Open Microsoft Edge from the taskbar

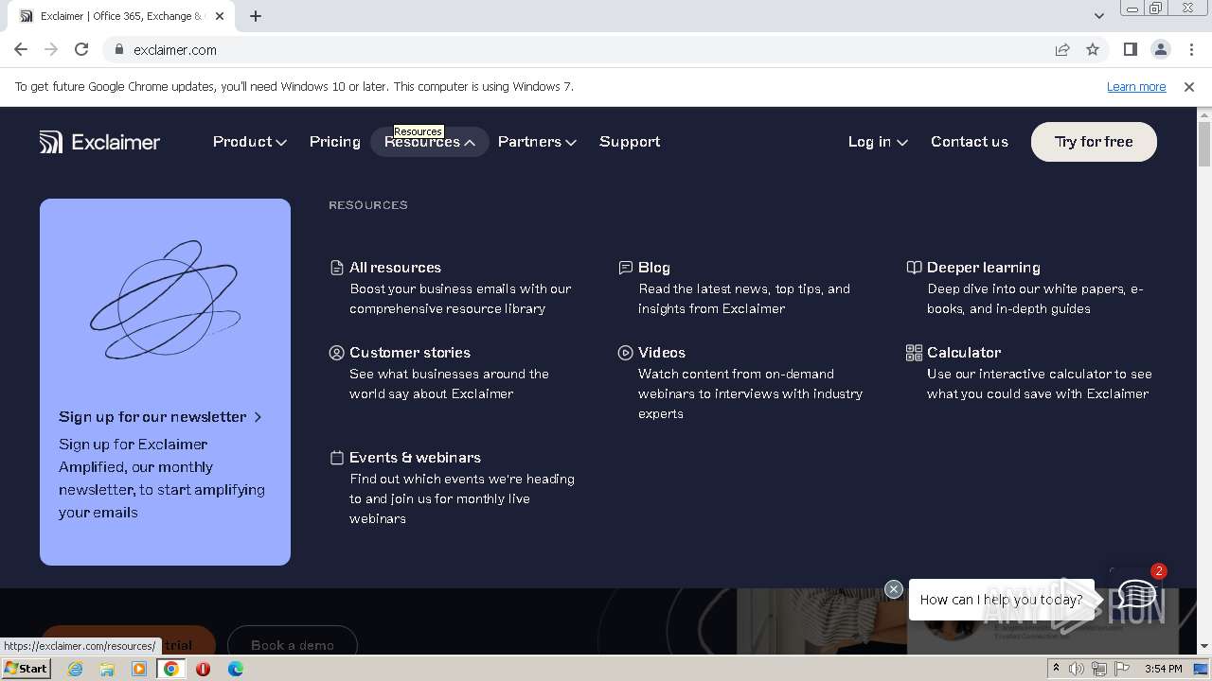click(235, 669)
